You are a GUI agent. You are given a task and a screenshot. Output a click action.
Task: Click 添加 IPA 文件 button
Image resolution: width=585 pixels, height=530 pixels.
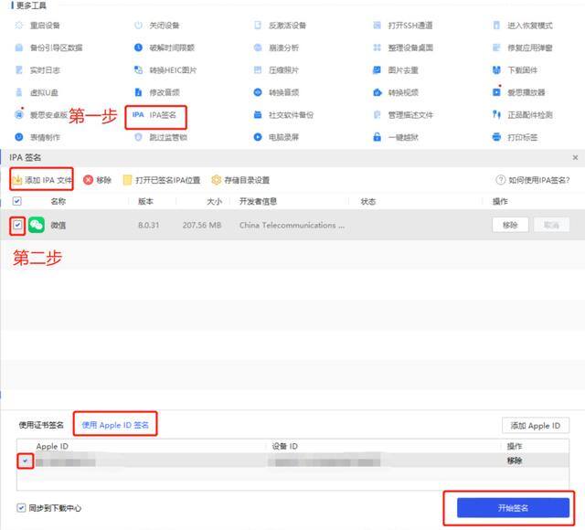(x=41, y=180)
